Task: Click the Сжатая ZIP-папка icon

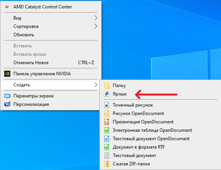Action: (107, 164)
